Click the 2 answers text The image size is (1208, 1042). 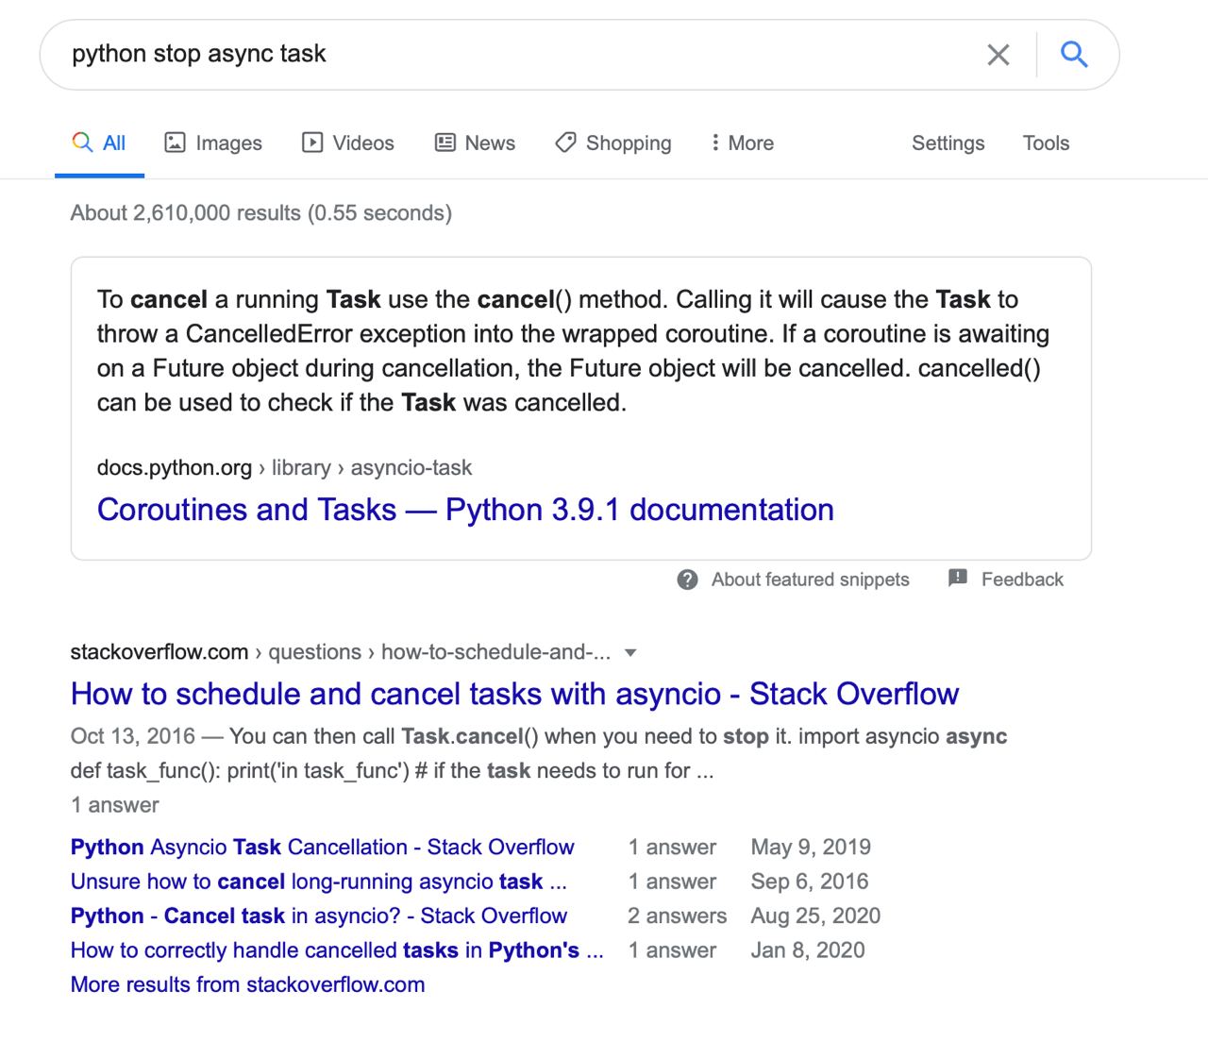(678, 916)
